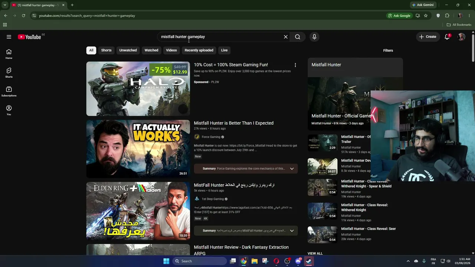Open Discord from the taskbar
This screenshot has width=475, height=267.
(298, 261)
